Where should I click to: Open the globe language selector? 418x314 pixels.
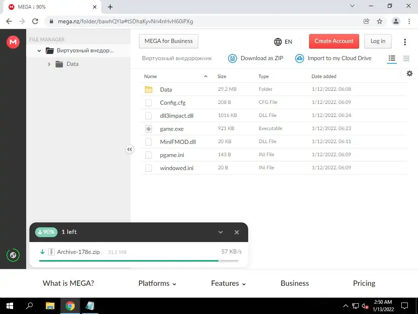tap(278, 42)
